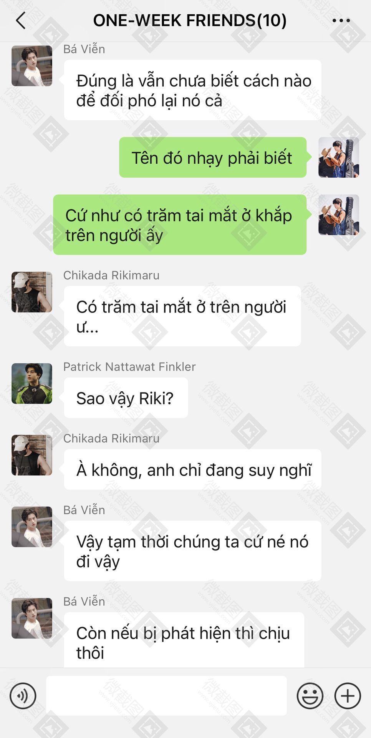Tap the 'Vậy tạm thời chúng ta cứ né' message
This screenshot has width=371, height=738.
(x=192, y=551)
